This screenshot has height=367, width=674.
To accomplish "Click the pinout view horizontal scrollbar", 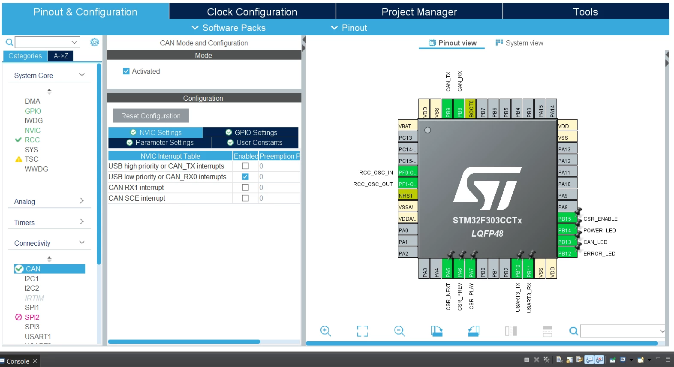I will click(482, 343).
